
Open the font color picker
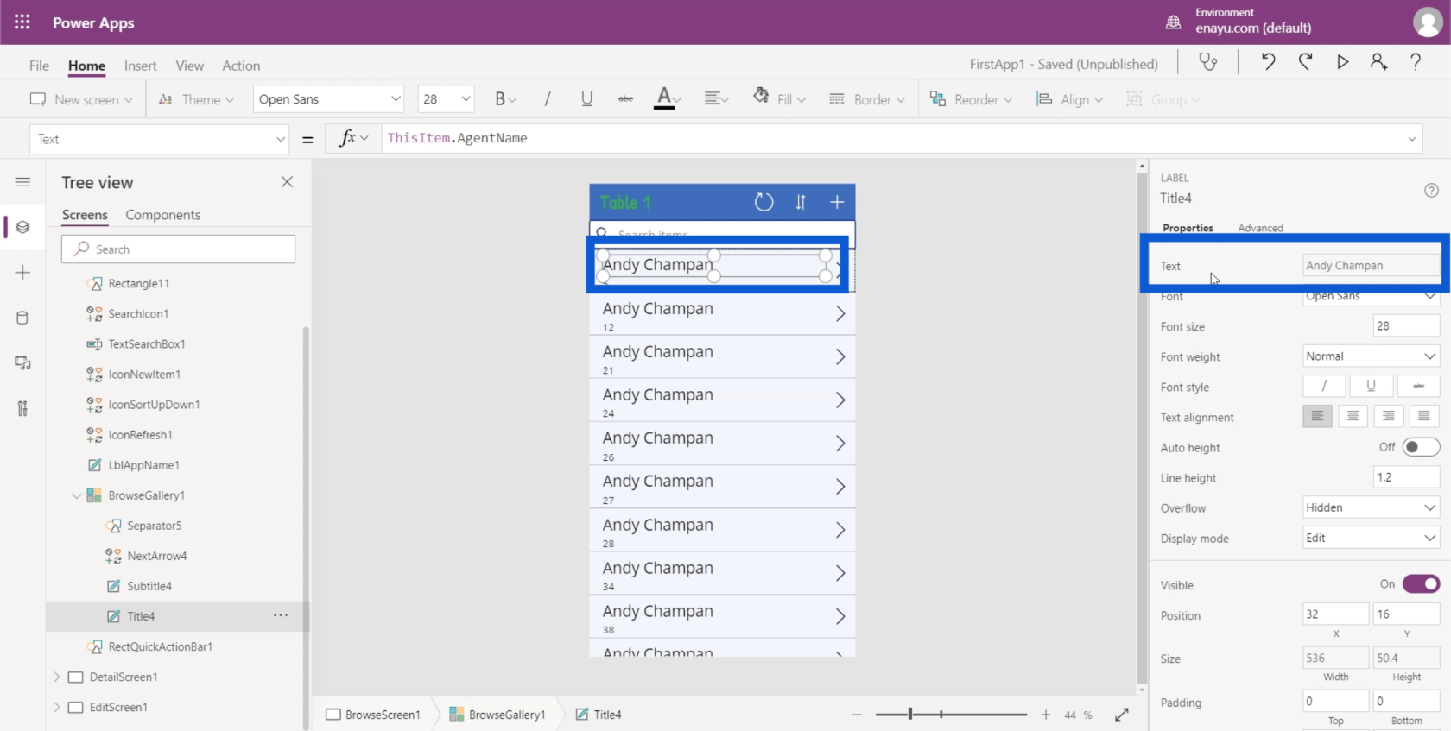click(x=667, y=98)
